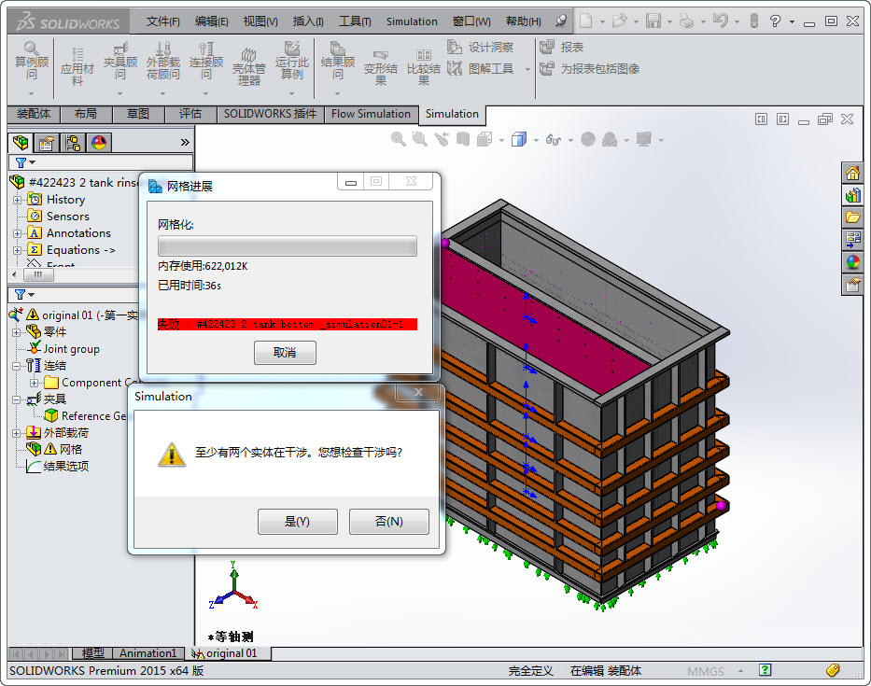Image resolution: width=871 pixels, height=686 pixels.
Task: Switch to the DisplayManager color-ball panel icon
Action: coord(99,143)
